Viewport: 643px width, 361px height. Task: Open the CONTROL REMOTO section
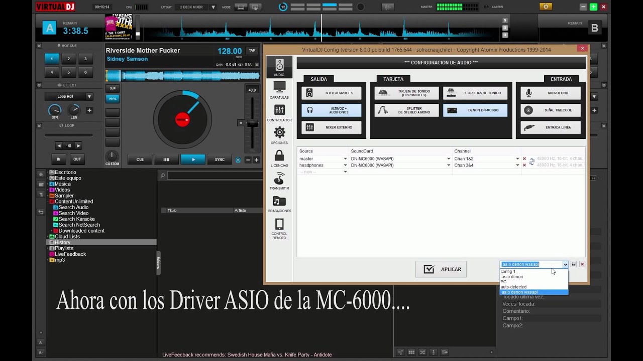click(x=279, y=228)
